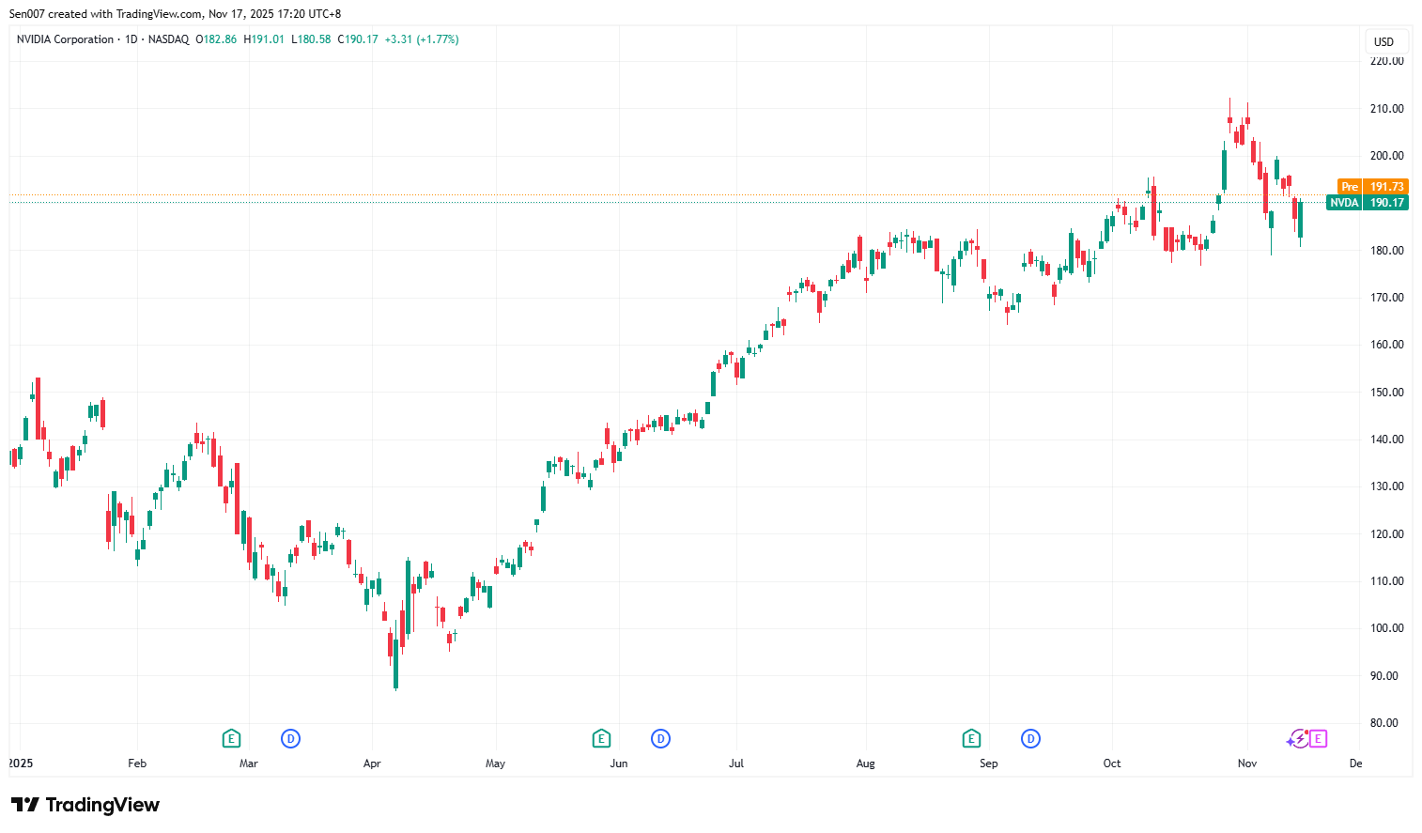Click the 200.00 level on price scale

pos(1385,156)
